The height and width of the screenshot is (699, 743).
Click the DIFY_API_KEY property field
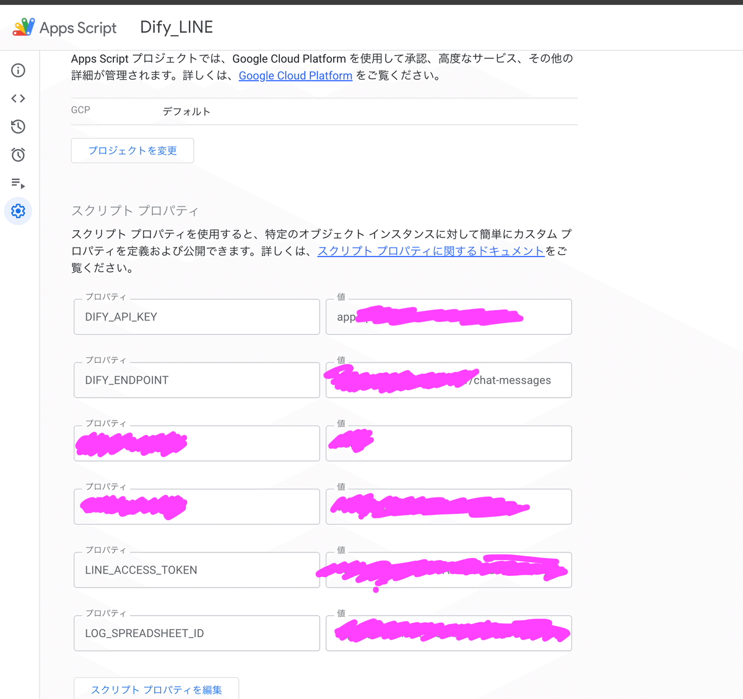(x=196, y=317)
